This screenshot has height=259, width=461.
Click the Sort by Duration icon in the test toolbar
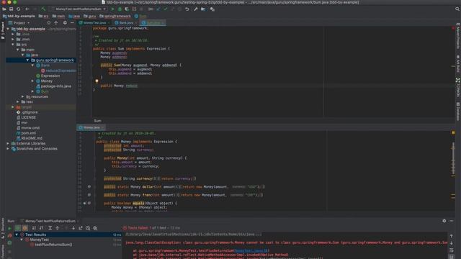42,228
